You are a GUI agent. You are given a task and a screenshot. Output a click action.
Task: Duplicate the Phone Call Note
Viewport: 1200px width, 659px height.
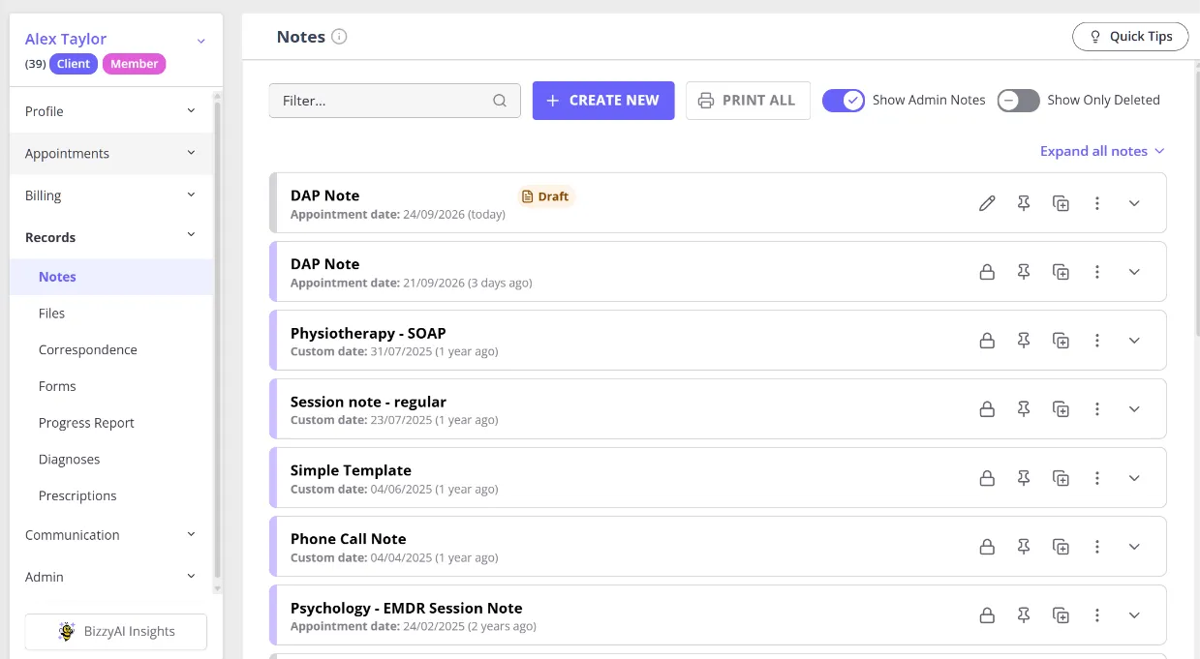point(1061,547)
